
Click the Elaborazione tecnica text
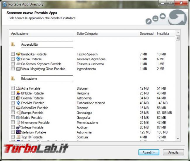[x=91, y=103]
